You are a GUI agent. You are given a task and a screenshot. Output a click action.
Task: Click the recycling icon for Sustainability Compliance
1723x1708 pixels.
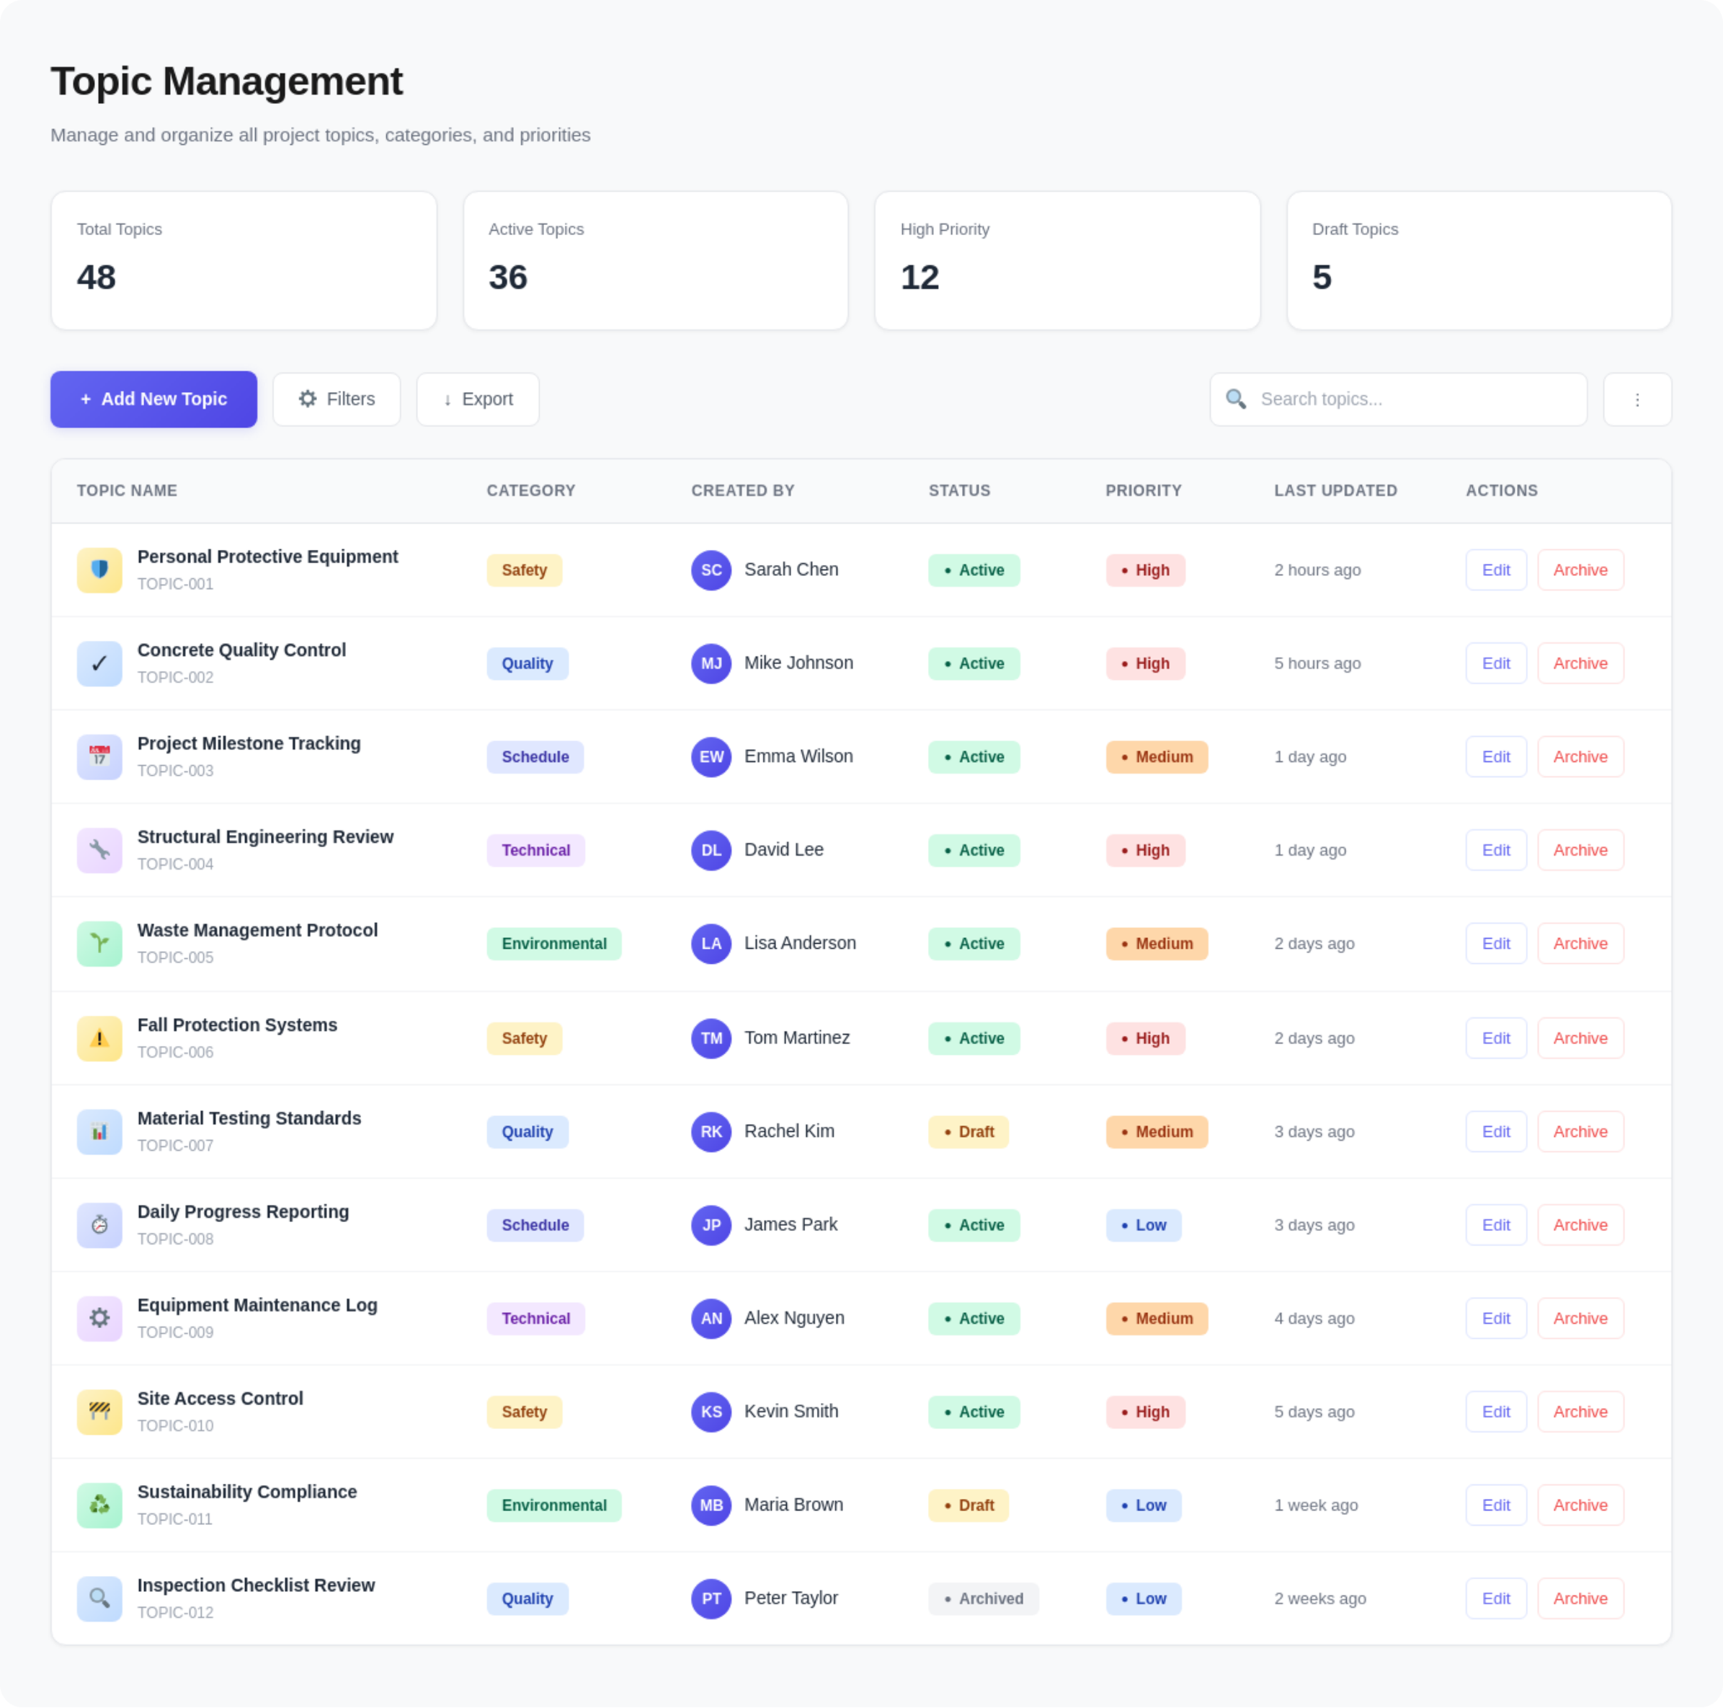(x=99, y=1505)
